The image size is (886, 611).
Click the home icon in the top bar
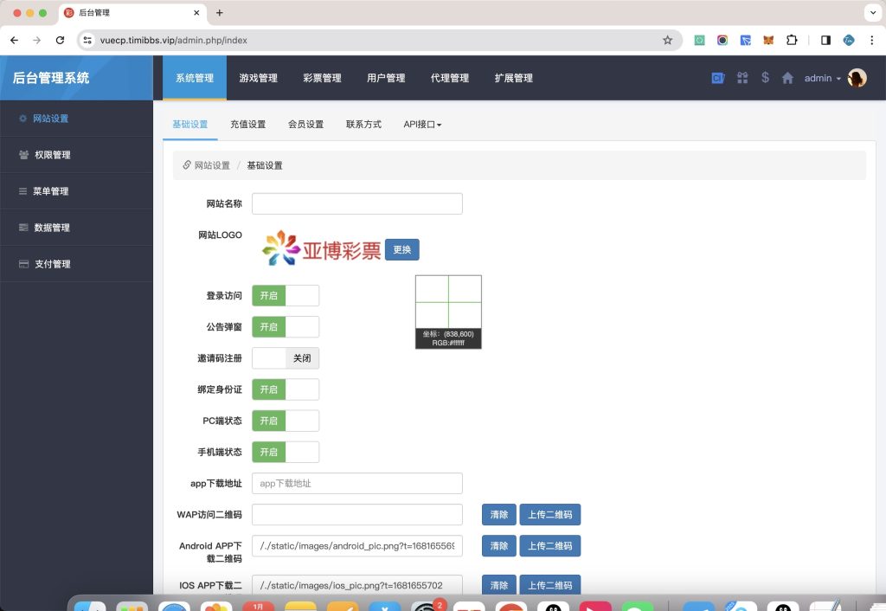pos(786,77)
